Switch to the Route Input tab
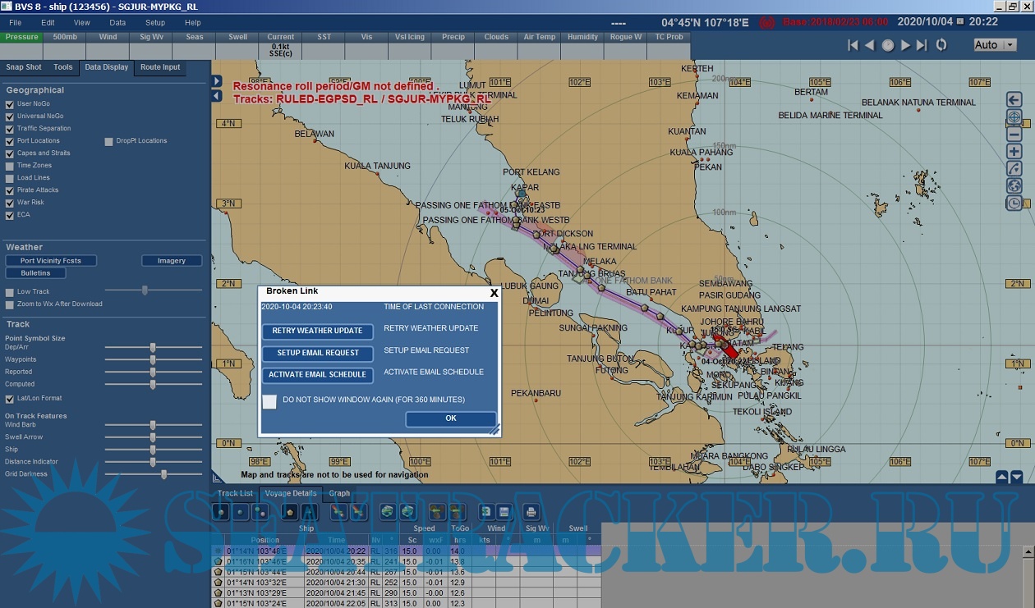This screenshot has width=1035, height=608. (x=160, y=67)
